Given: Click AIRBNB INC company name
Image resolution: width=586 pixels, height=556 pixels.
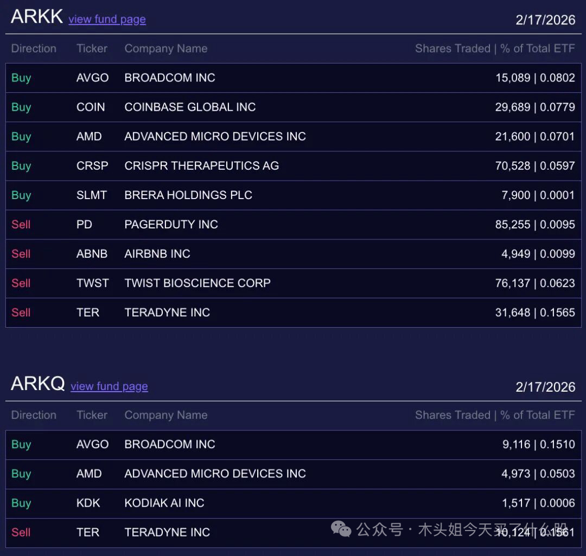Looking at the screenshot, I should click(x=157, y=254).
